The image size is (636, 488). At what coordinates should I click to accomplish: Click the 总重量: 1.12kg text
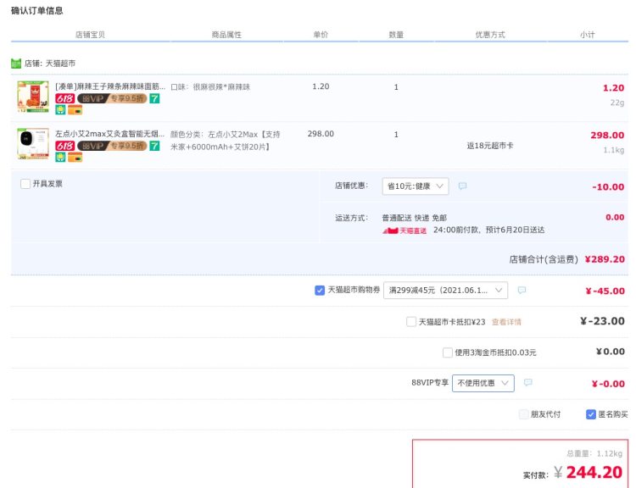point(594,453)
